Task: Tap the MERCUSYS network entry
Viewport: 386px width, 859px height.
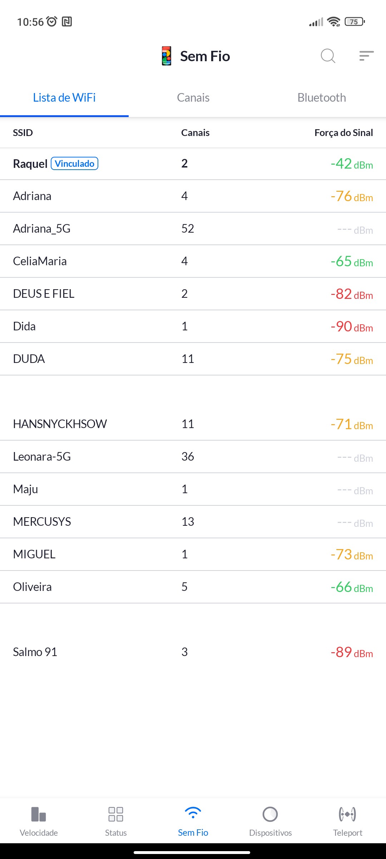Action: tap(193, 522)
